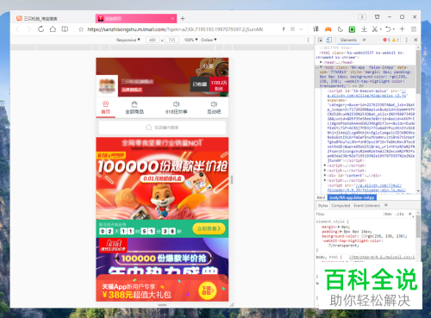This screenshot has height=318, width=431.
Task: Click the plus icon in browser toolbar
Action: tap(402, 29)
